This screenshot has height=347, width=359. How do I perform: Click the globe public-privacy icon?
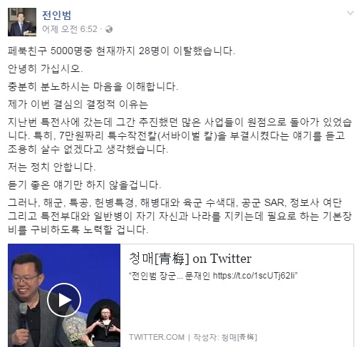coord(109,29)
